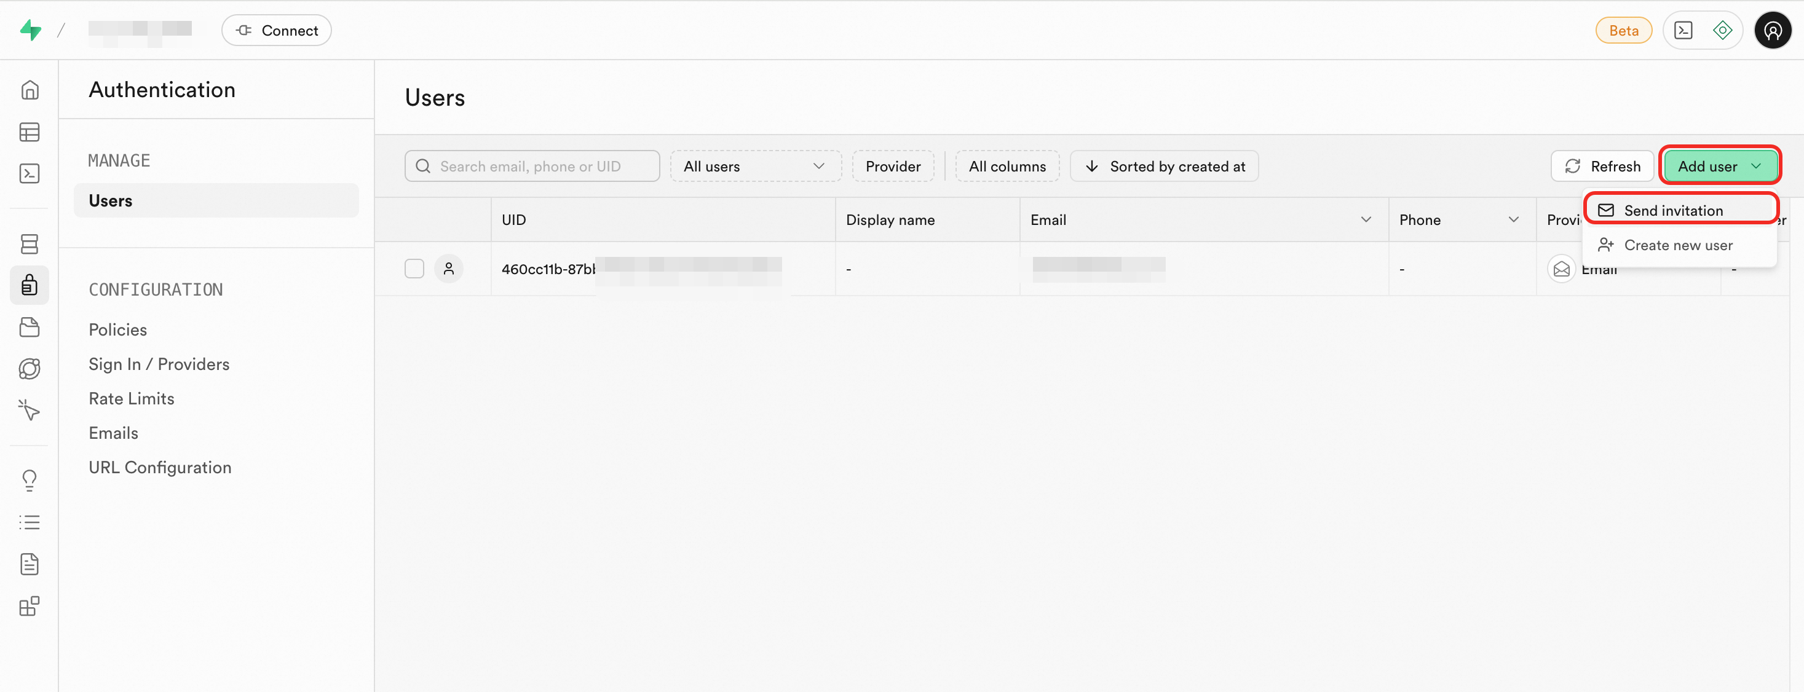
Task: Open the Integrations blocks icon
Action: tap(30, 606)
